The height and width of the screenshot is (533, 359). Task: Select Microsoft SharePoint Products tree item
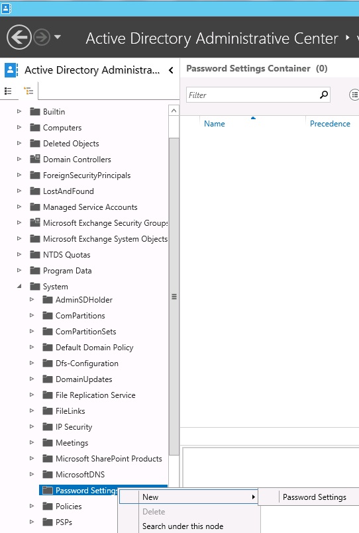tap(109, 459)
